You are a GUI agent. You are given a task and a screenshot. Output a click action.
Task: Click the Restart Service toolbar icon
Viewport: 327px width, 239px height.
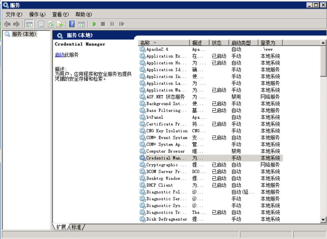(x=122, y=24)
